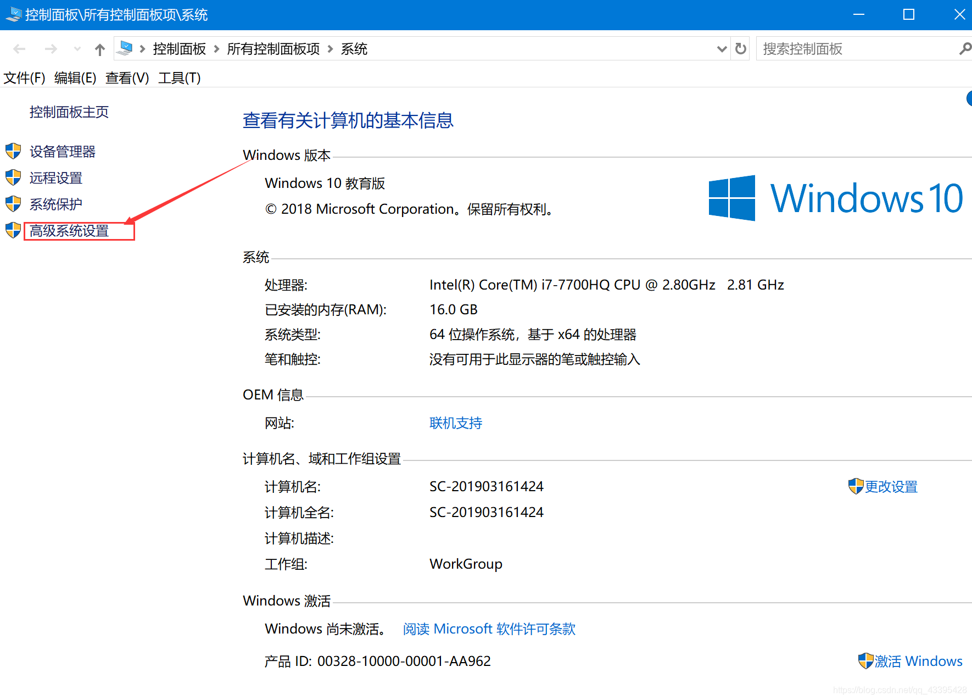The image size is (972, 700).
Task: Click shield icon beside 激活 Windows
Action: pos(865,660)
